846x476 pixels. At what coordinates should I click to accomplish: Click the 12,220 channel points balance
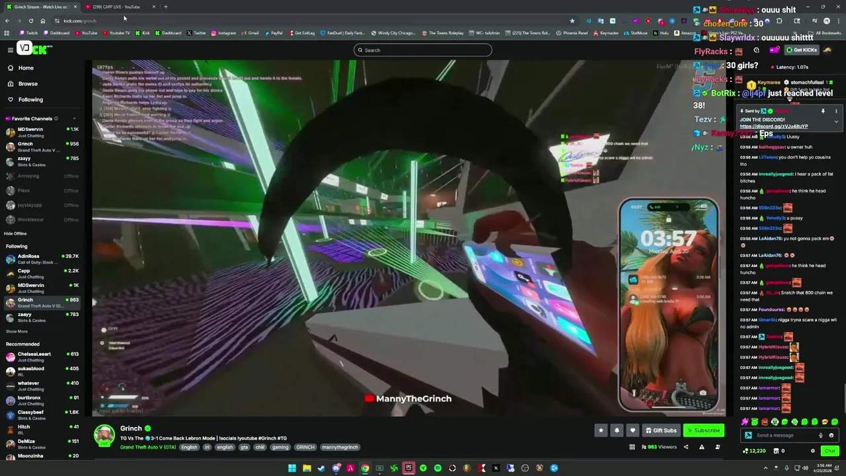754,451
